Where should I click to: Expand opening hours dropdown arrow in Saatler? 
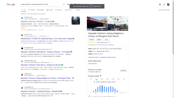[109, 51]
